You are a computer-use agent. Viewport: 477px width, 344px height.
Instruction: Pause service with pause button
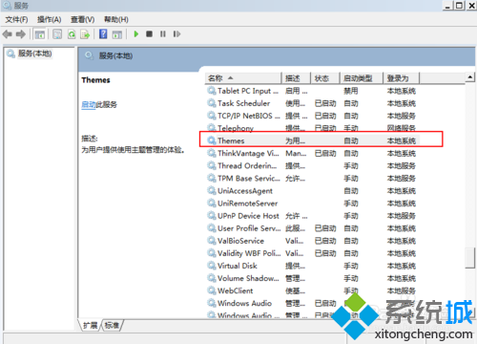[163, 34]
